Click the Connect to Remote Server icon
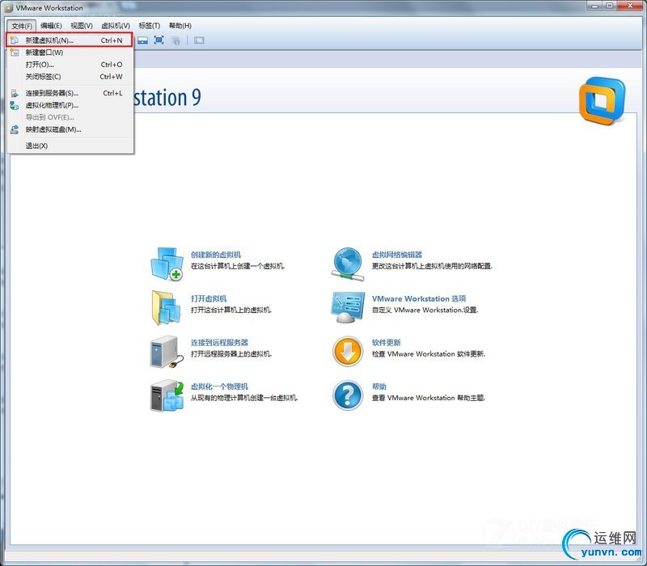The width and height of the screenshot is (647, 566). (x=167, y=352)
